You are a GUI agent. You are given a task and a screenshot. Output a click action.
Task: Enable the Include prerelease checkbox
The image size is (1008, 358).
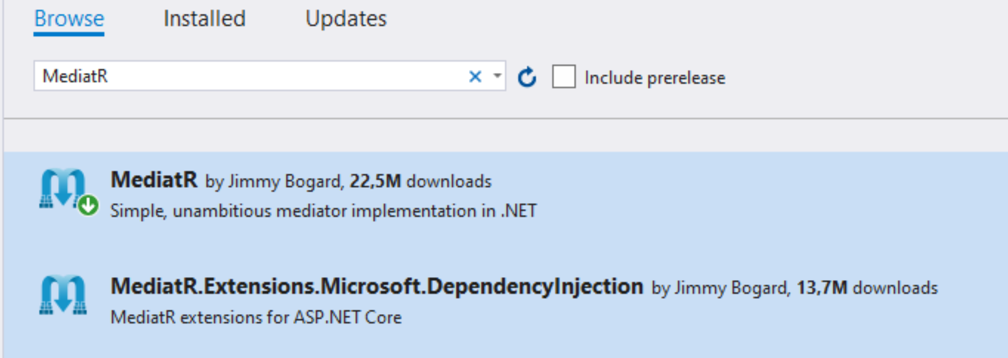tap(564, 77)
